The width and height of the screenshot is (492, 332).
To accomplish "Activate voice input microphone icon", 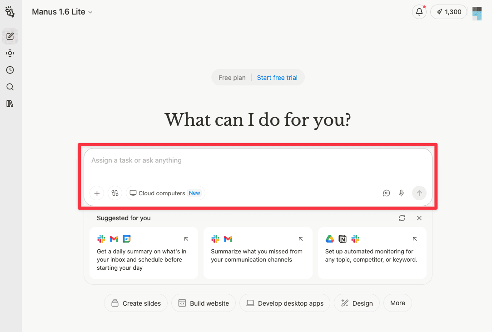I will (401, 193).
